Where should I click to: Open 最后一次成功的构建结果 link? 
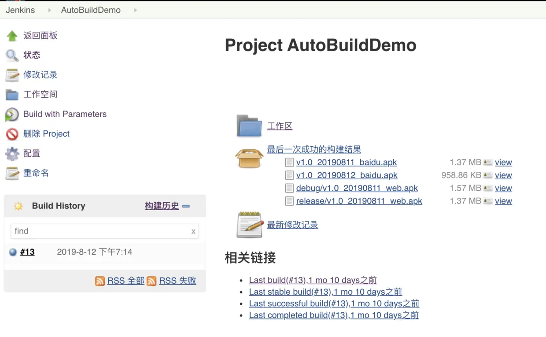(x=314, y=149)
